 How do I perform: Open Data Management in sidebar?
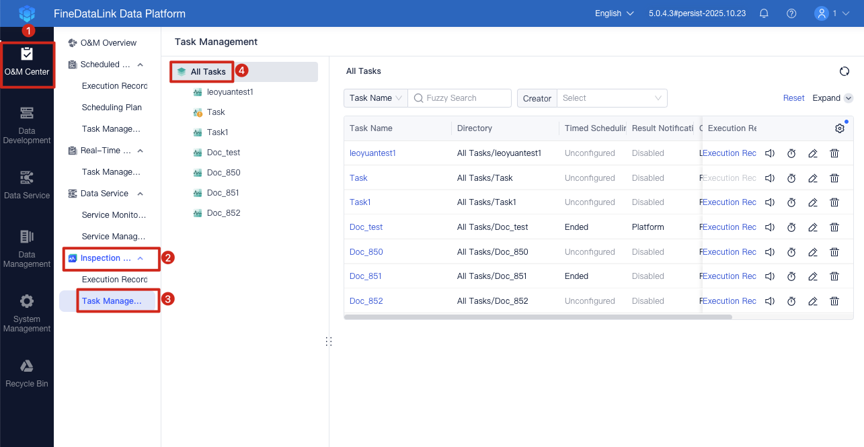(27, 249)
